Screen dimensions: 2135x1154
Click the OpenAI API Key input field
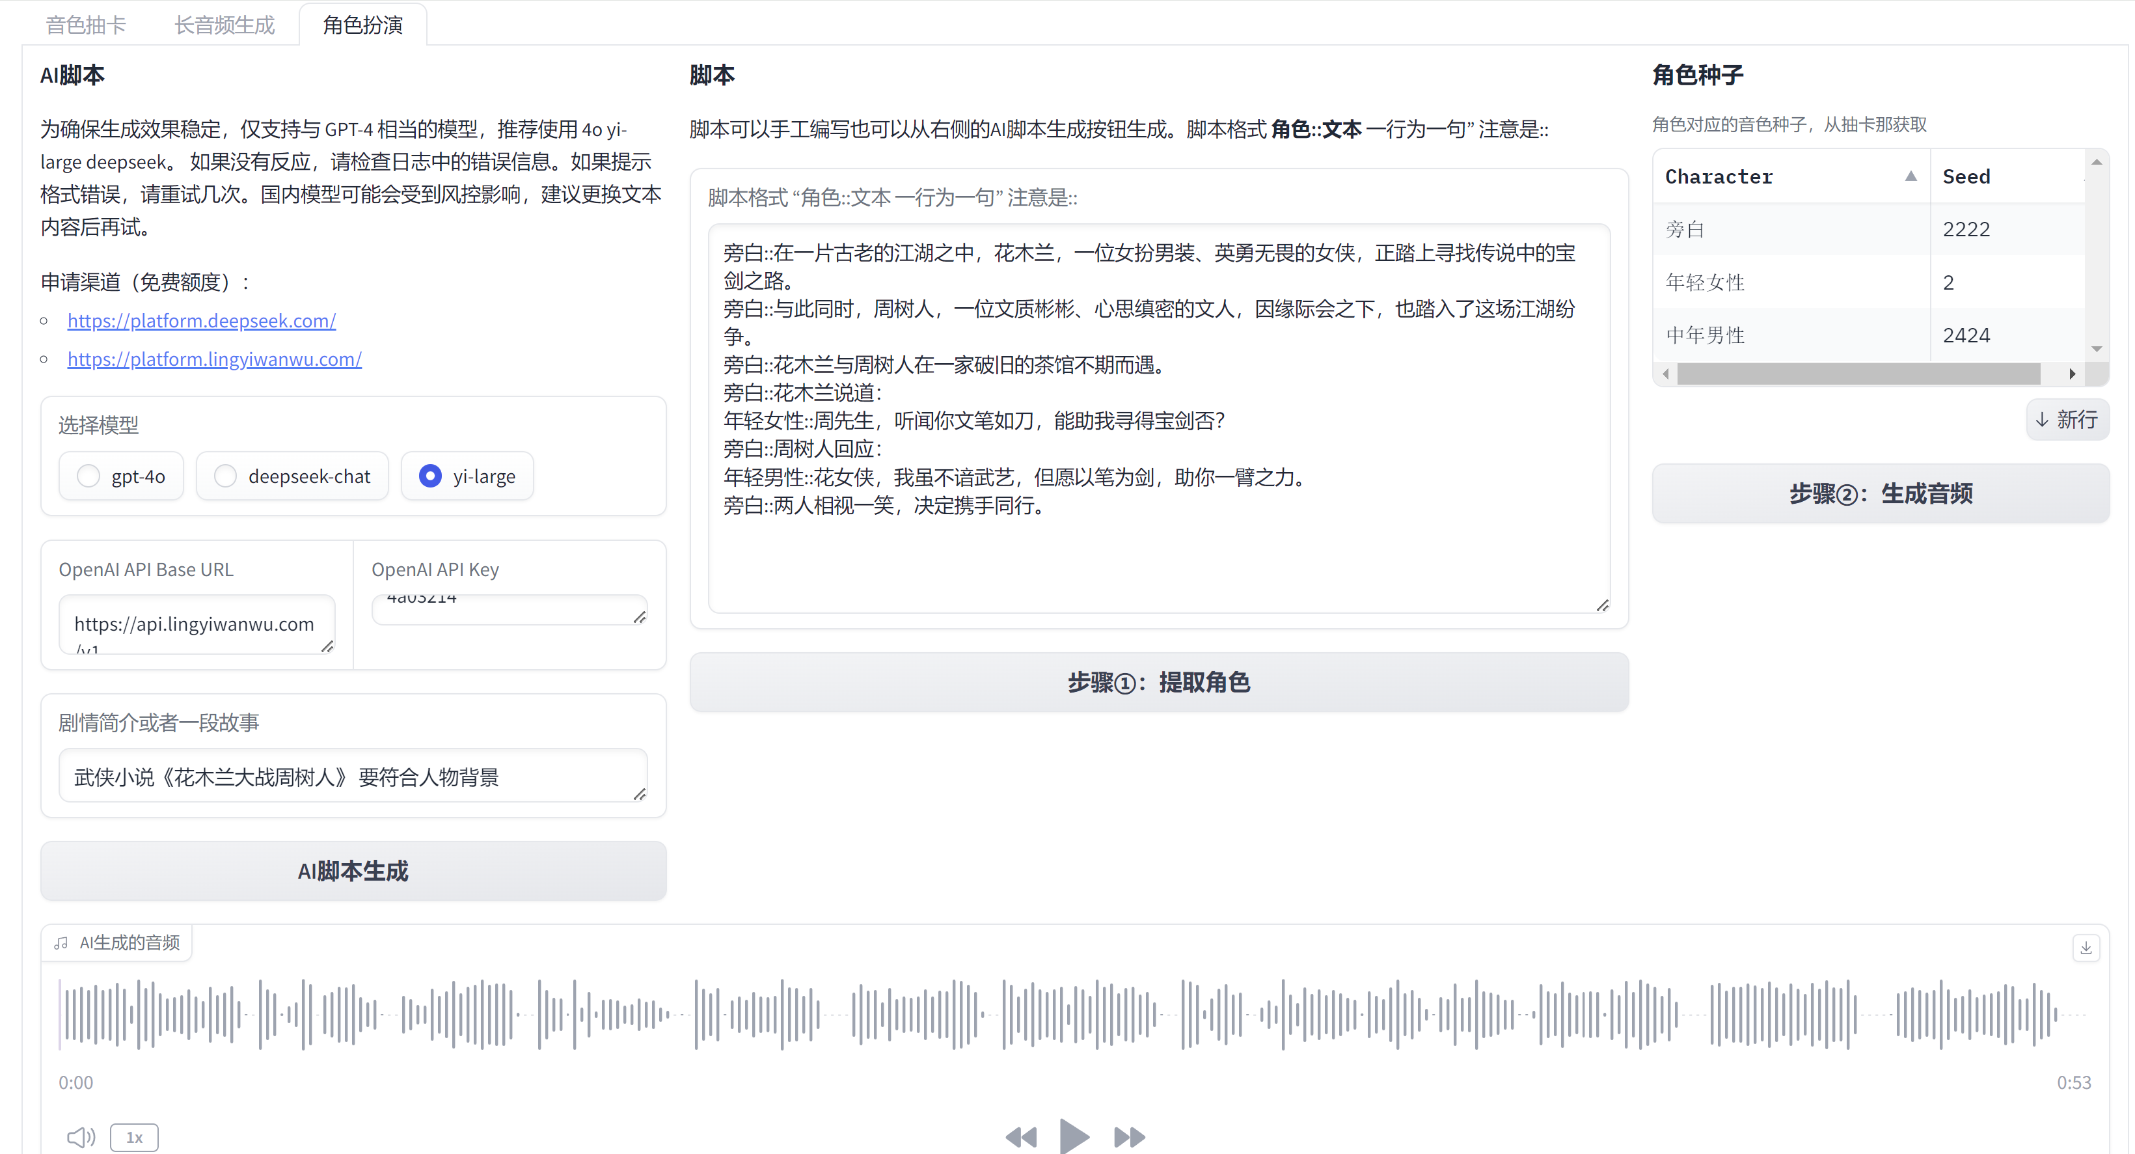(x=509, y=608)
